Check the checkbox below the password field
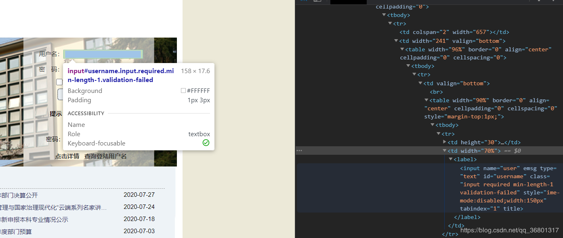 pyautogui.click(x=59, y=82)
